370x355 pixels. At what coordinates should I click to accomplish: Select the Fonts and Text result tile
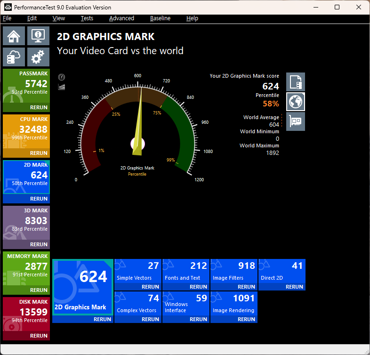pos(186,271)
